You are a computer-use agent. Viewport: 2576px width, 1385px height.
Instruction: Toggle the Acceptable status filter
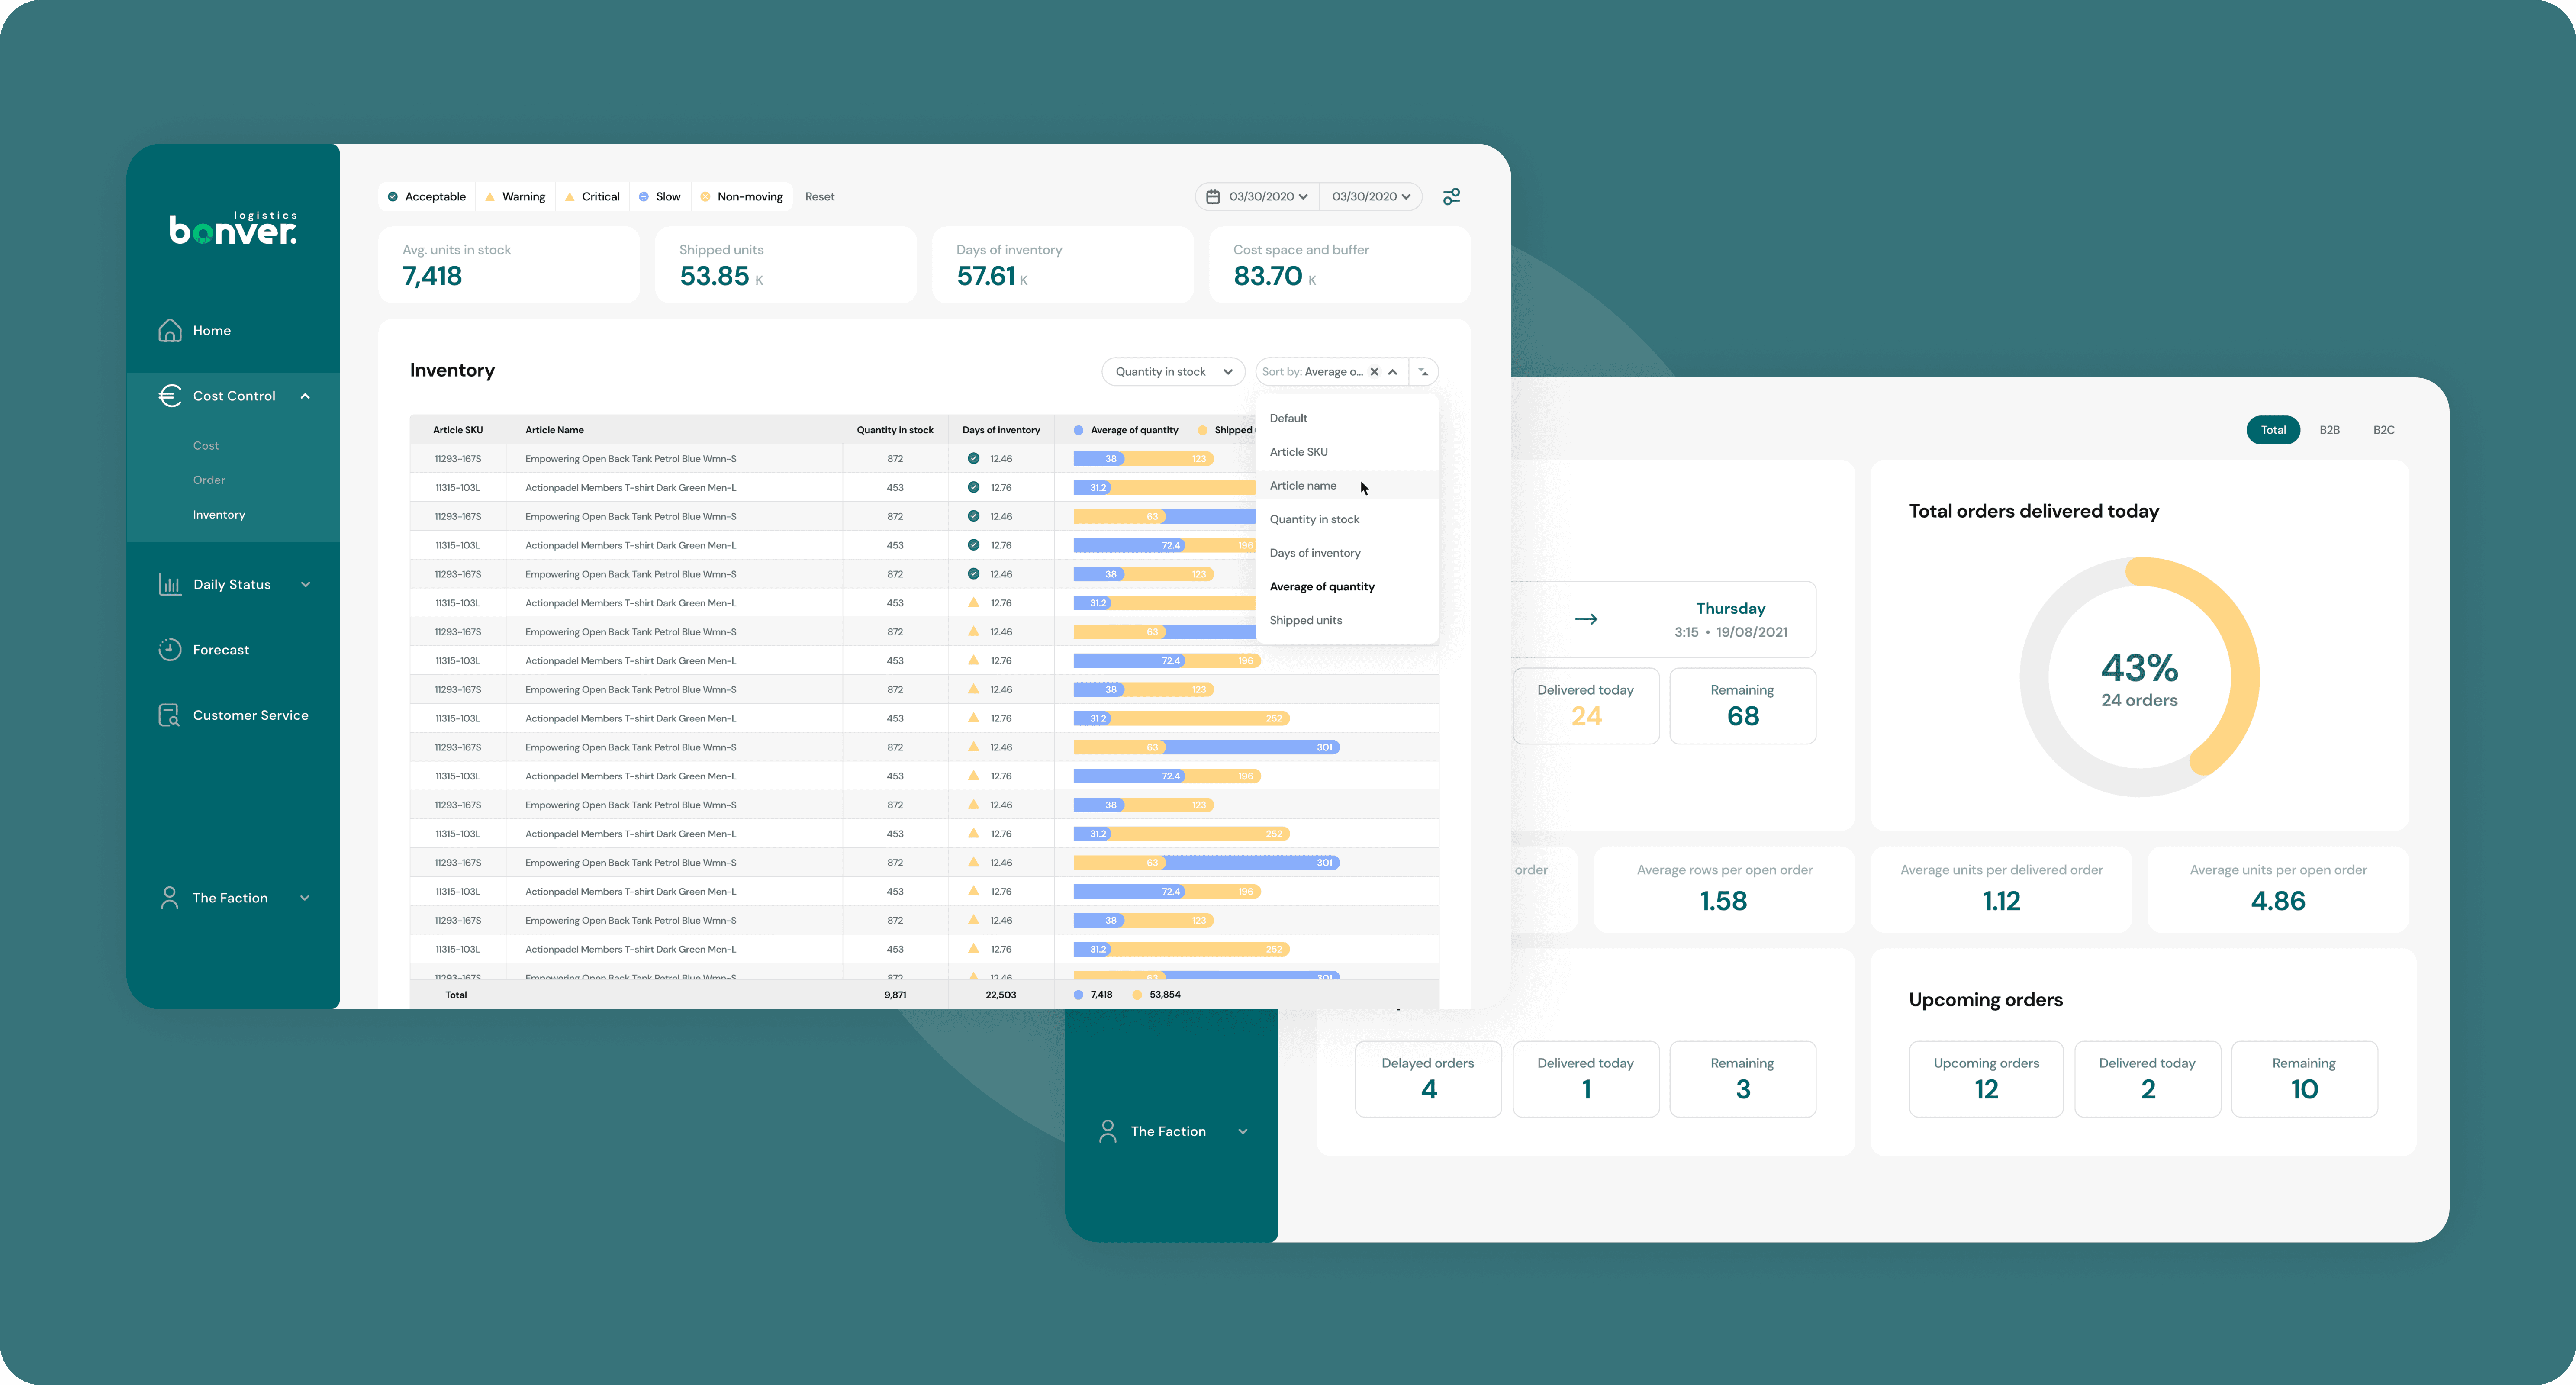(427, 197)
